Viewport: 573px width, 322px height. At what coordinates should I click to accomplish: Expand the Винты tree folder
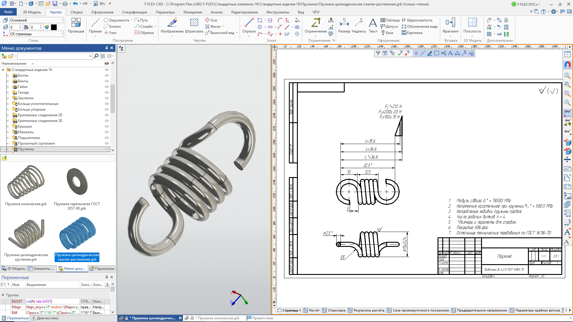(8, 81)
